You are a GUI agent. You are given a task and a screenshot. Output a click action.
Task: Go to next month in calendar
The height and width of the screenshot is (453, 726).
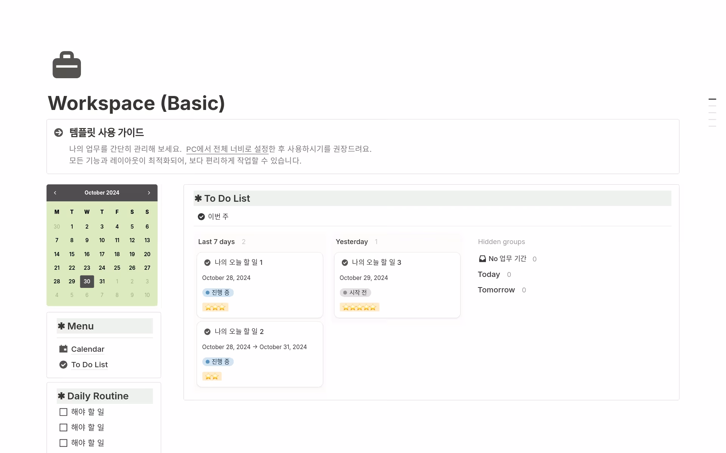coord(149,193)
